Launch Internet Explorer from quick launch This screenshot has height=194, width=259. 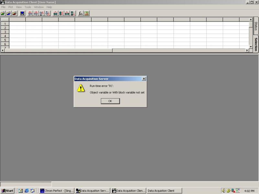tap(27, 191)
